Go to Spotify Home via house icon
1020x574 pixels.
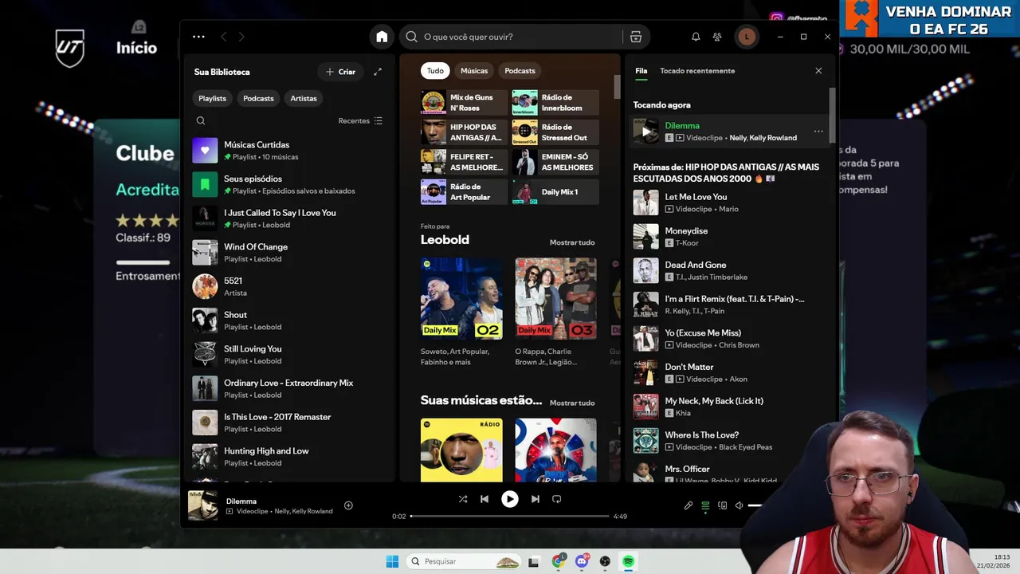(382, 37)
